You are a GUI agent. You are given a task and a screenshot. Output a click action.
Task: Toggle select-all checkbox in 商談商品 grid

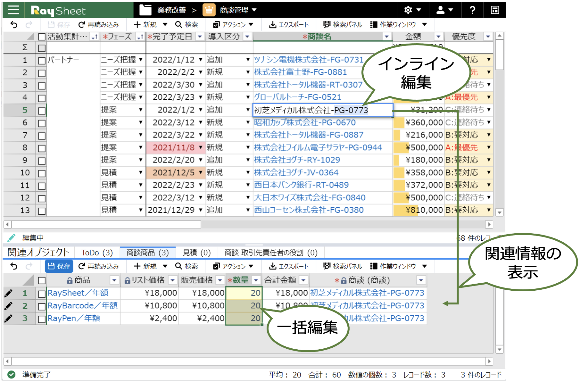[42, 281]
